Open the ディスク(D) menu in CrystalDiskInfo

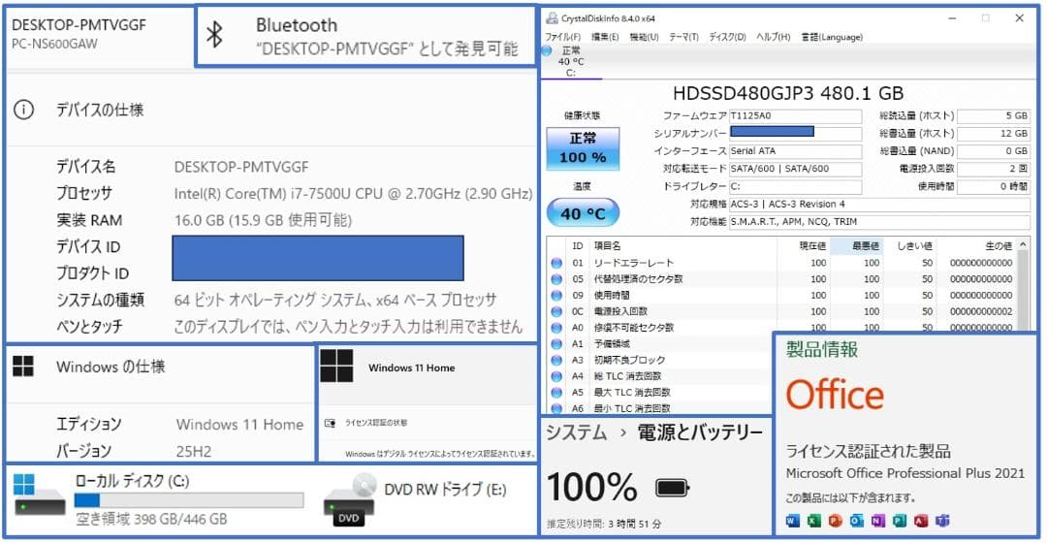click(727, 37)
